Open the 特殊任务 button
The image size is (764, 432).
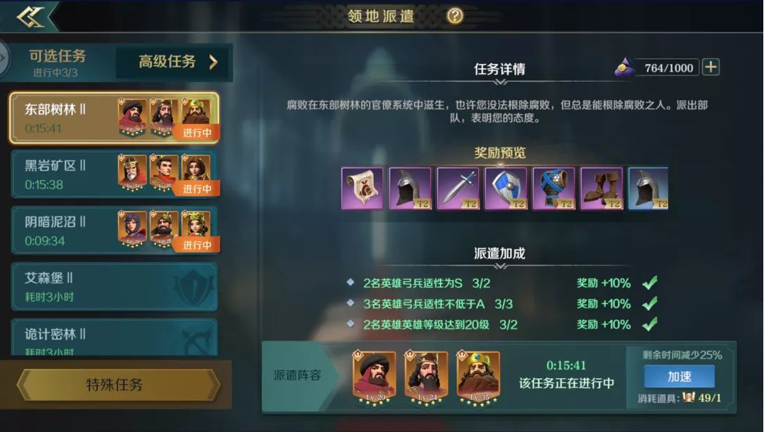(115, 384)
